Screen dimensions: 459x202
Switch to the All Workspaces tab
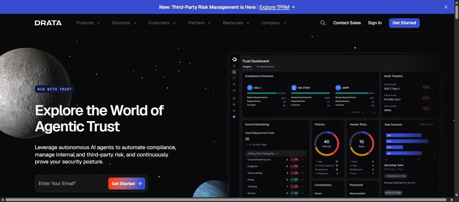[265, 67]
